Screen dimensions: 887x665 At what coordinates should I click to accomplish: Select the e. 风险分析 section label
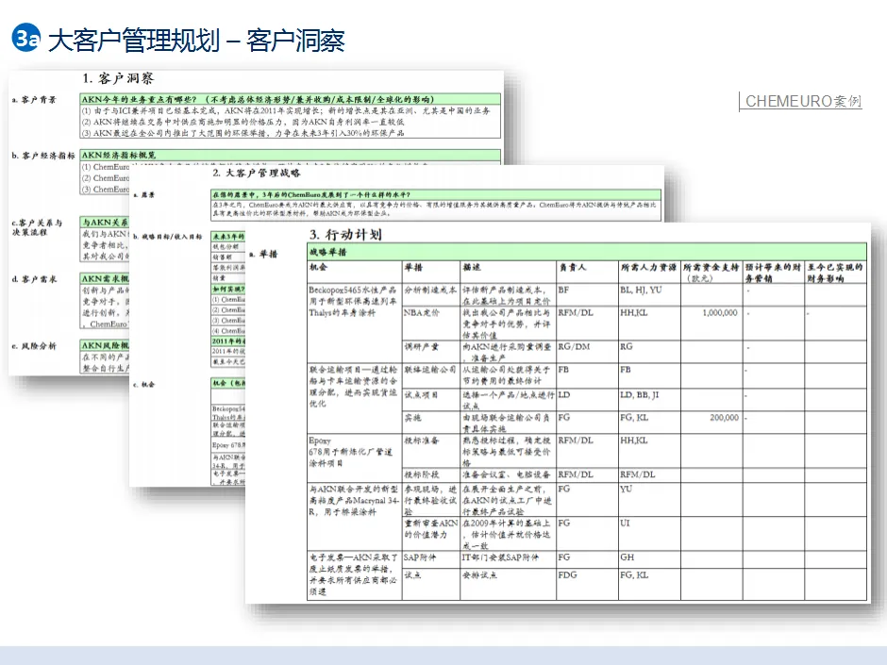click(34, 345)
